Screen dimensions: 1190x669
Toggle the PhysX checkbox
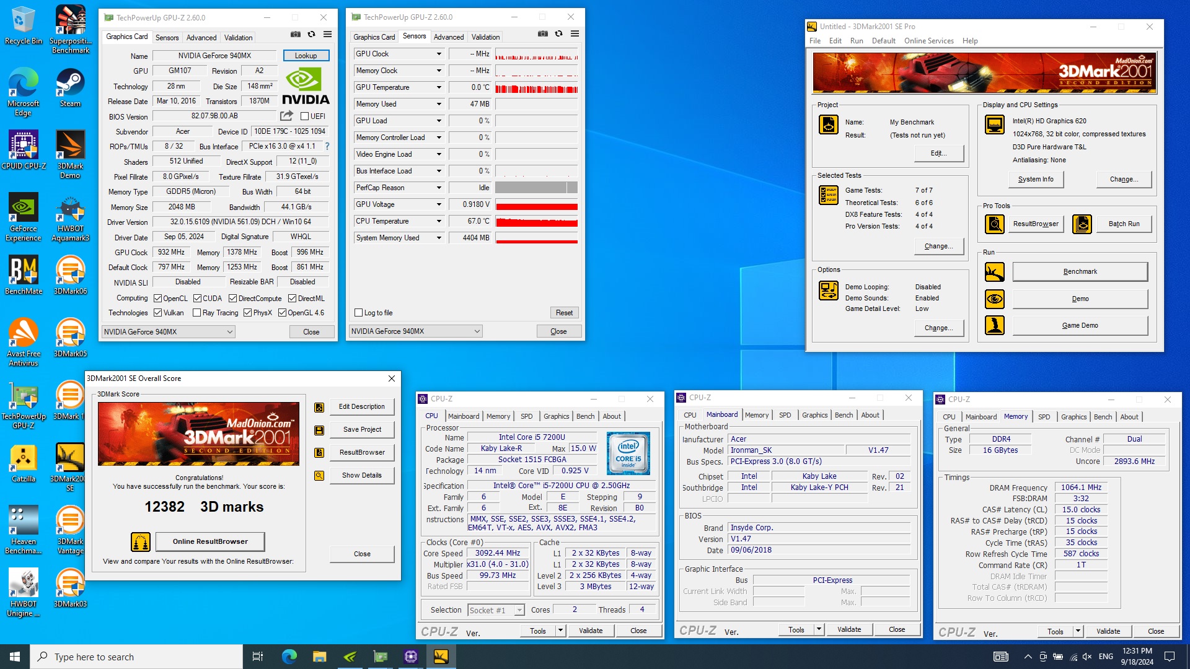[x=247, y=313]
